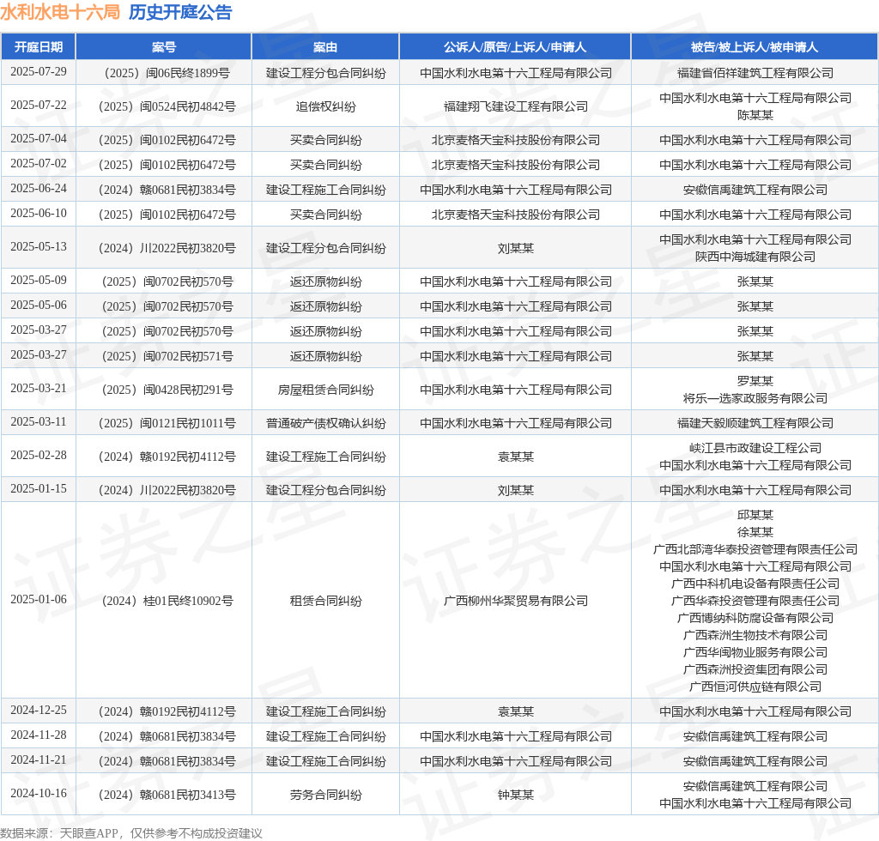Select the date cell "2025-07-22"
The width and height of the screenshot is (879, 841).
click(x=38, y=106)
